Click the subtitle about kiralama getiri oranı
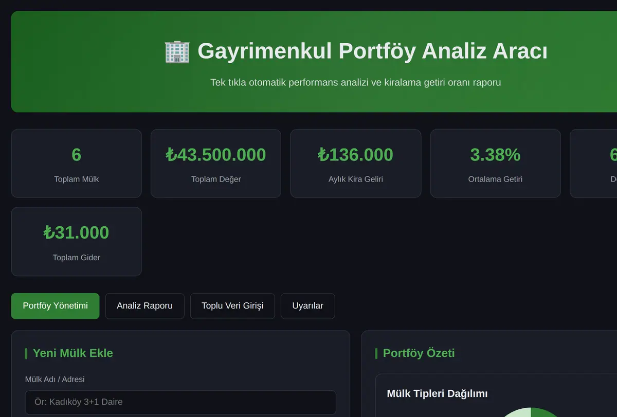617x417 pixels. (356, 82)
